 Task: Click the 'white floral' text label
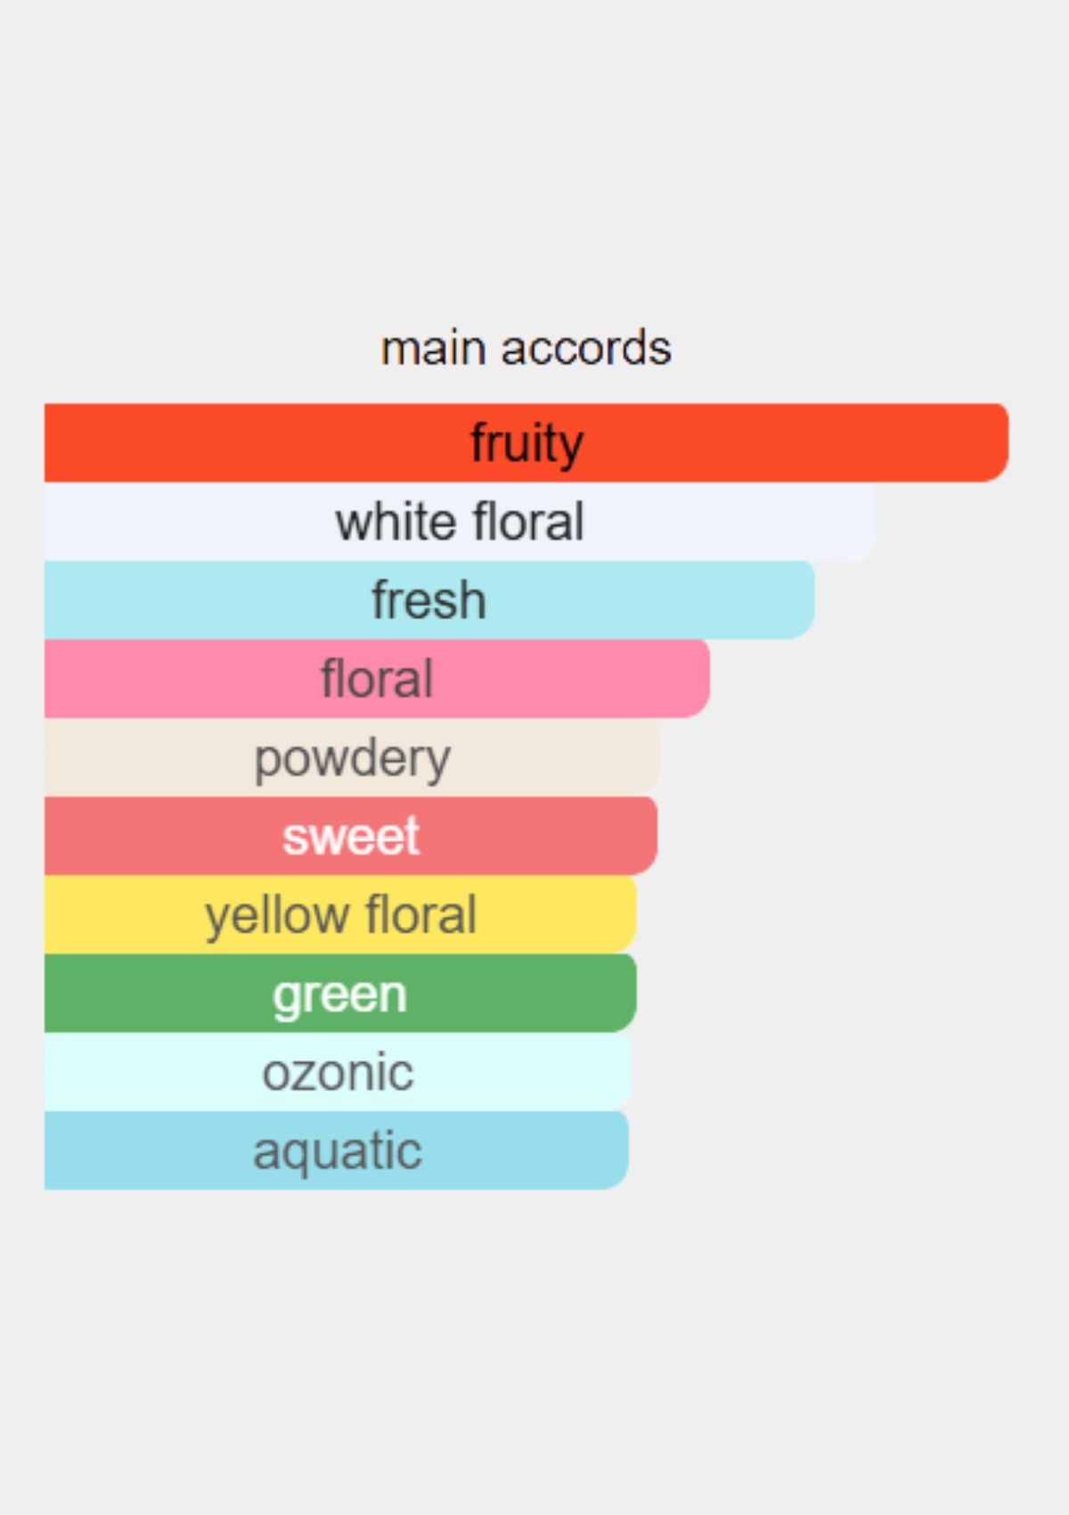[460, 521]
